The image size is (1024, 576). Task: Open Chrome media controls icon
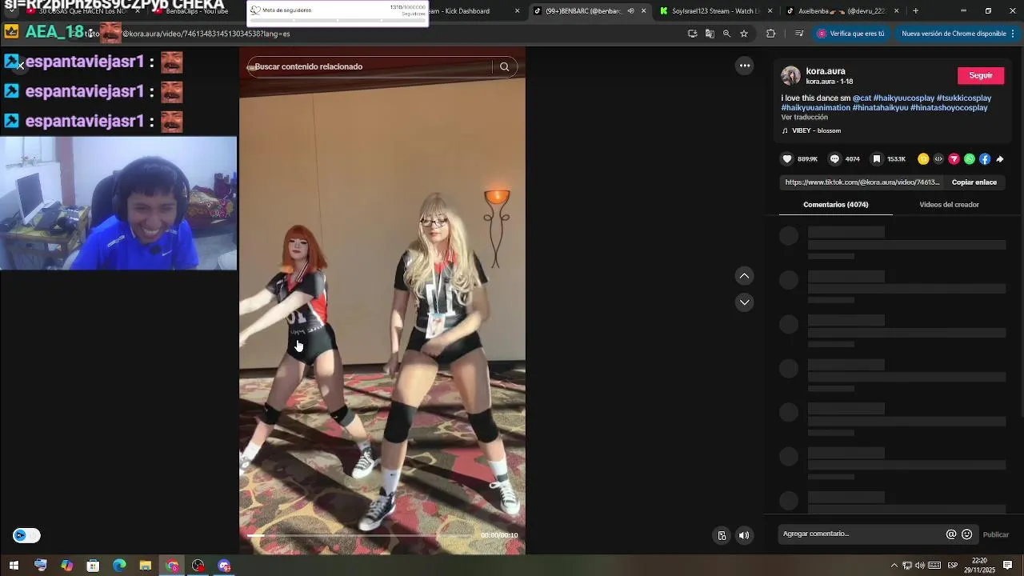799,34
